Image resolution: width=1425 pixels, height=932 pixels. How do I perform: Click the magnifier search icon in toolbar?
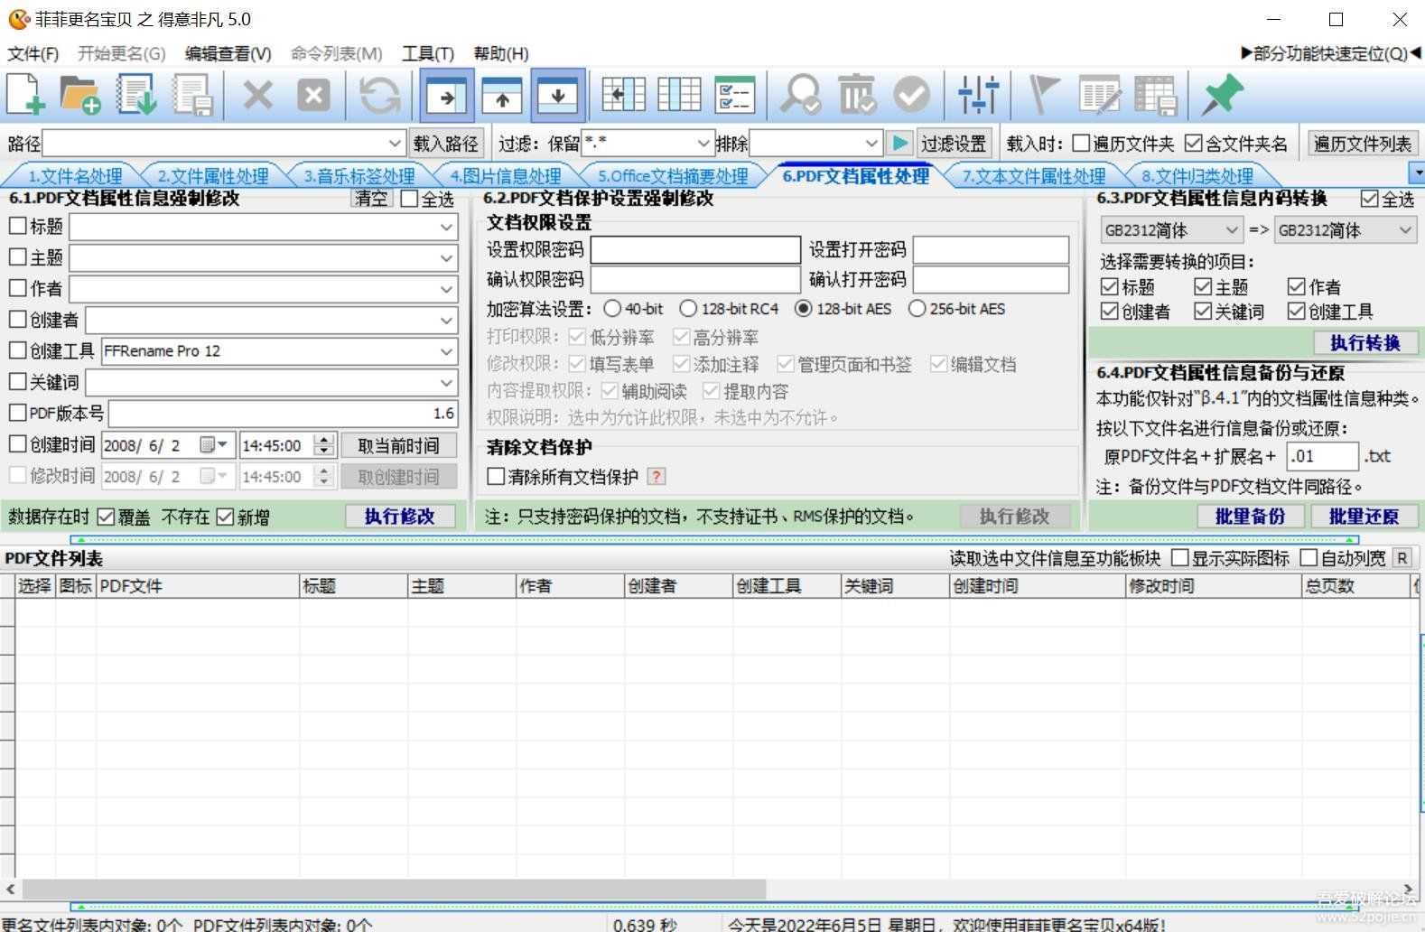pos(800,95)
